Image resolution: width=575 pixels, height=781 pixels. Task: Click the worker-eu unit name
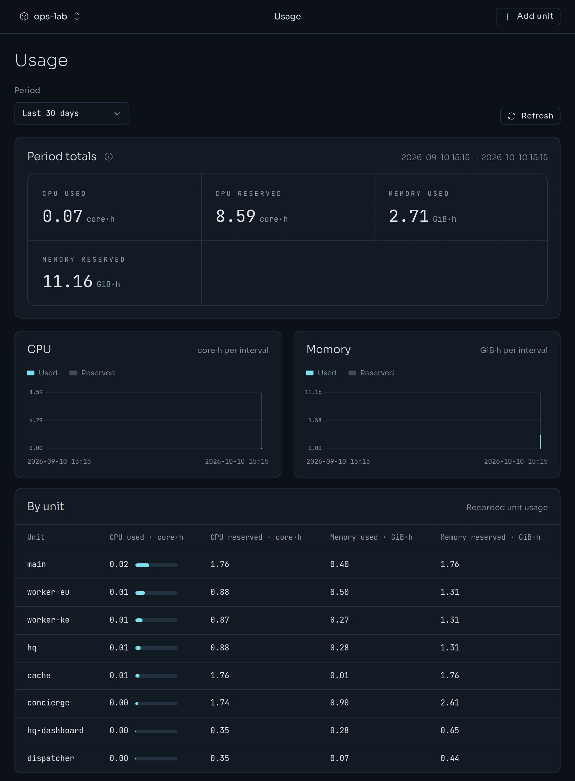[48, 592]
